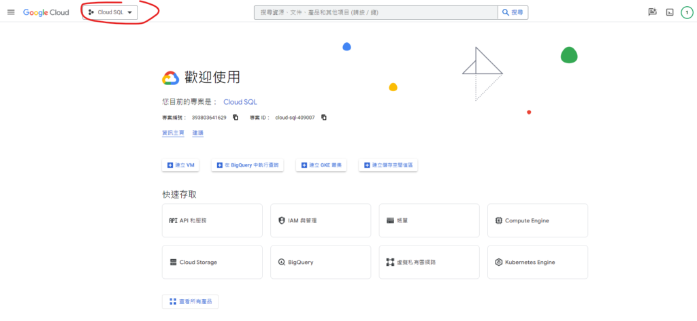697x321 pixels.
Task: Open the API 和服務 quick access card
Action: (x=212, y=220)
